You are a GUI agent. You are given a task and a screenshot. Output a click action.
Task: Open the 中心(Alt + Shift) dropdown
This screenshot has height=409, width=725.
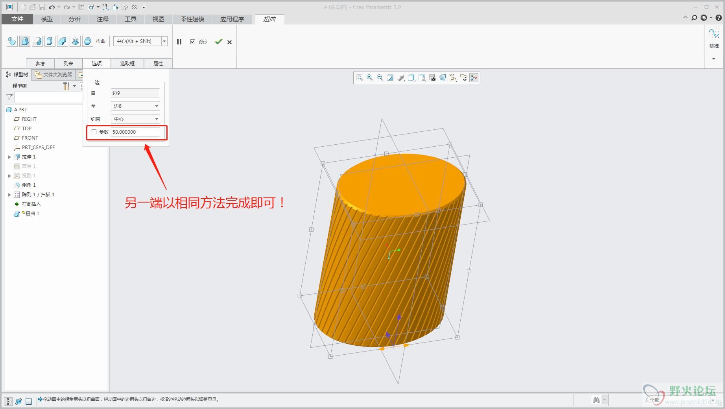tap(164, 41)
